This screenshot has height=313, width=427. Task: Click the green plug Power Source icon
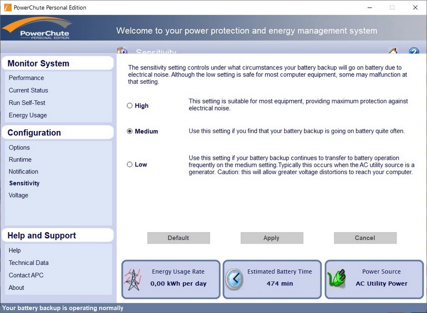pos(337,279)
